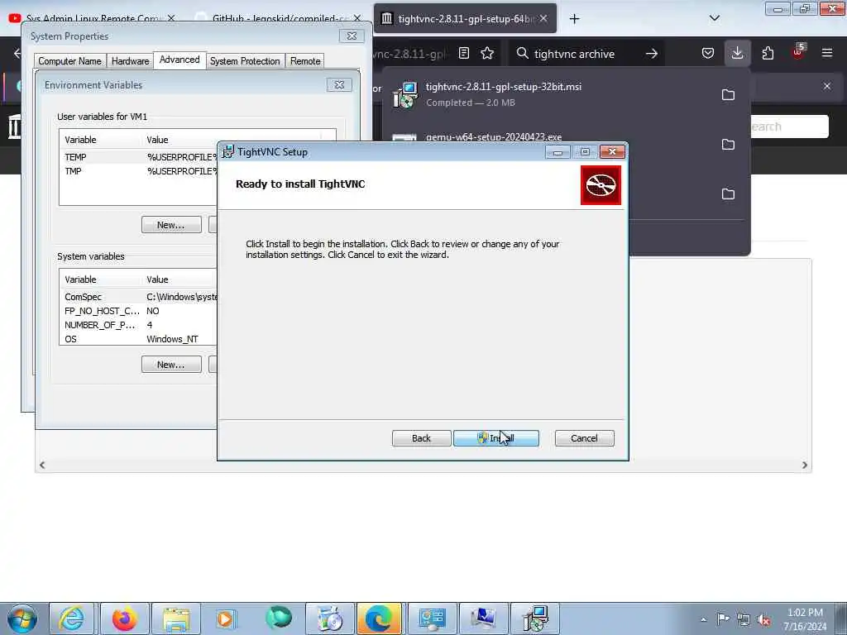Click the Control Panel taskbar icon
Screen dimensions: 847x635
click(x=432, y=618)
